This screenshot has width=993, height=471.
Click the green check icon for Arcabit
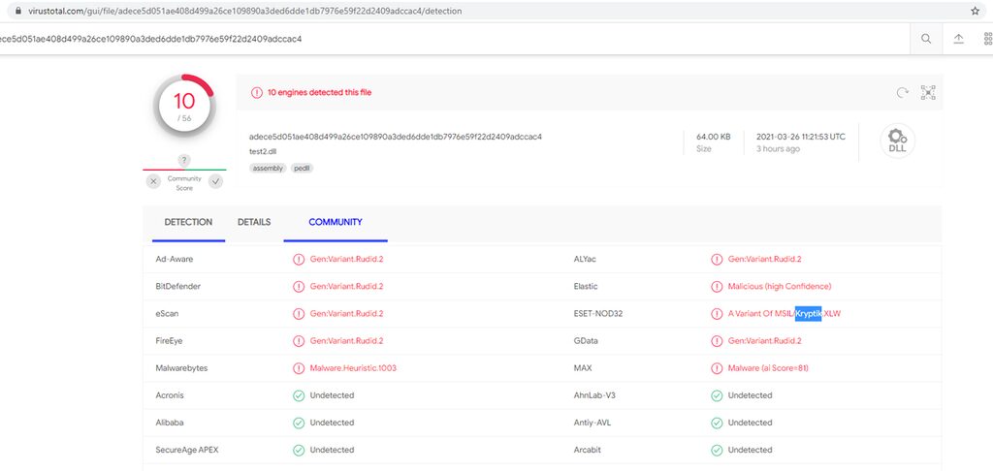[x=717, y=450]
